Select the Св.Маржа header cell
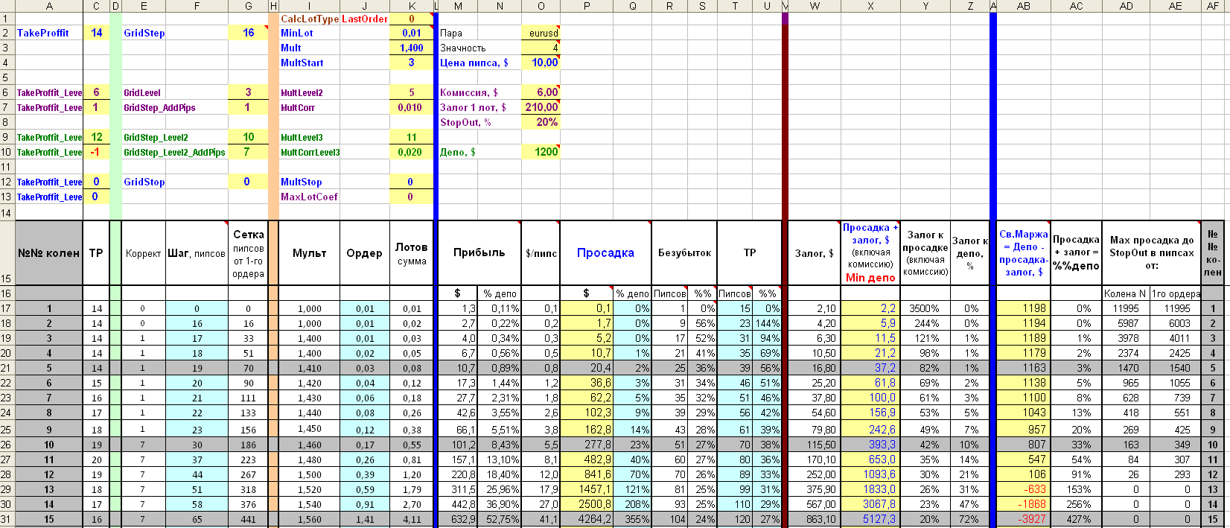1230x528 pixels. point(1024,253)
